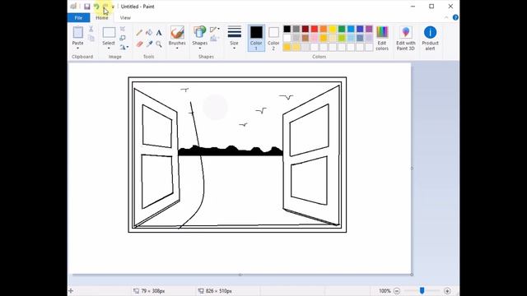Select the Eraser tool
The image size is (527, 296).
coord(139,44)
